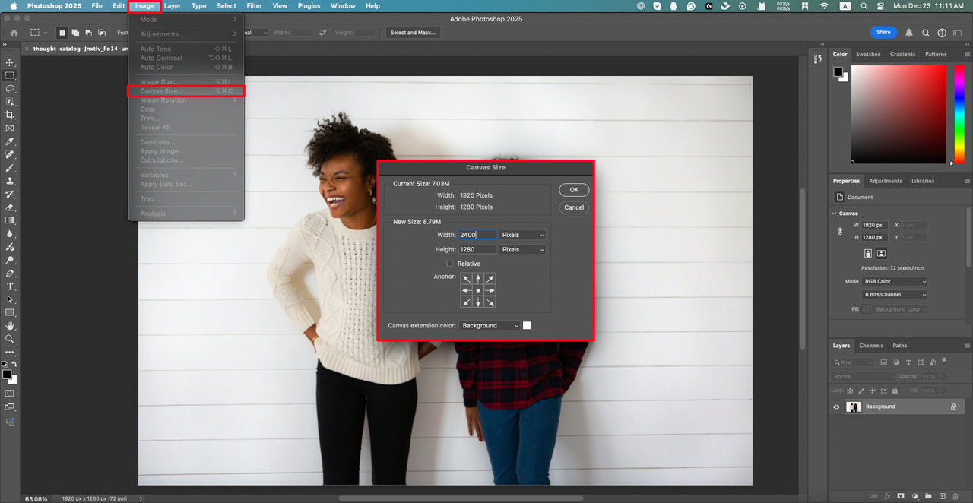The image size is (973, 503).
Task: Select the Horizontal Type tool
Action: 10,286
